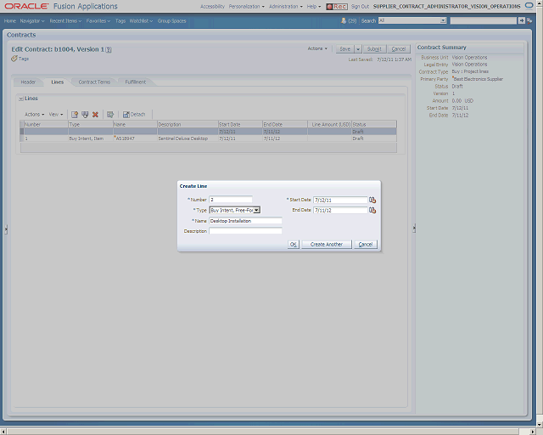Click Cancel in Create Line dialog
Image resolution: width=543 pixels, height=435 pixels.
366,245
